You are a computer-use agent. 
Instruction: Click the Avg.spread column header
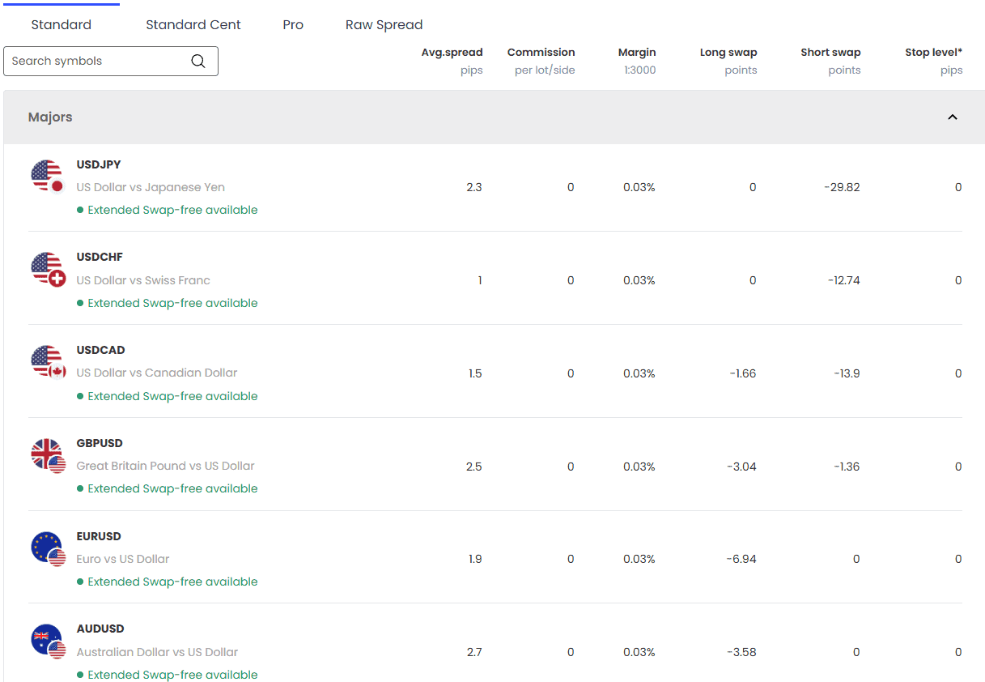[x=452, y=53]
